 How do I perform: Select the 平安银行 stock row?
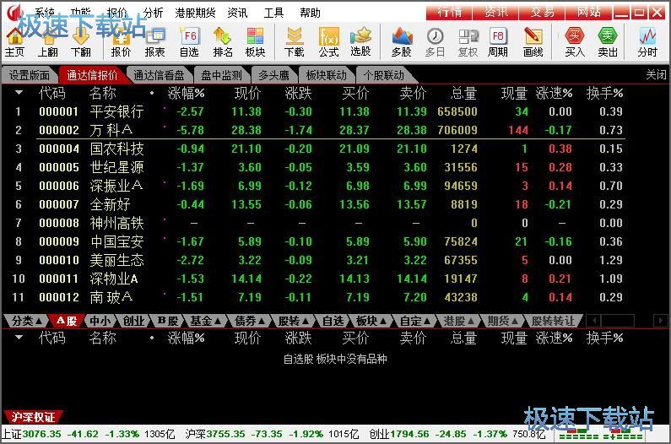318,111
